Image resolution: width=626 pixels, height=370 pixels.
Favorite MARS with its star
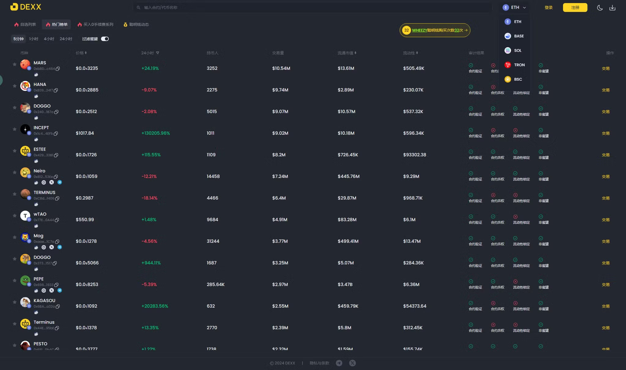click(x=14, y=64)
